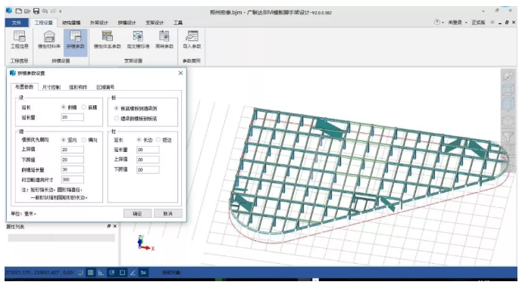Image resolution: width=522 pixels, height=285 pixels.
Task: Switch to the 工具 ribbon tab
Action: click(178, 23)
